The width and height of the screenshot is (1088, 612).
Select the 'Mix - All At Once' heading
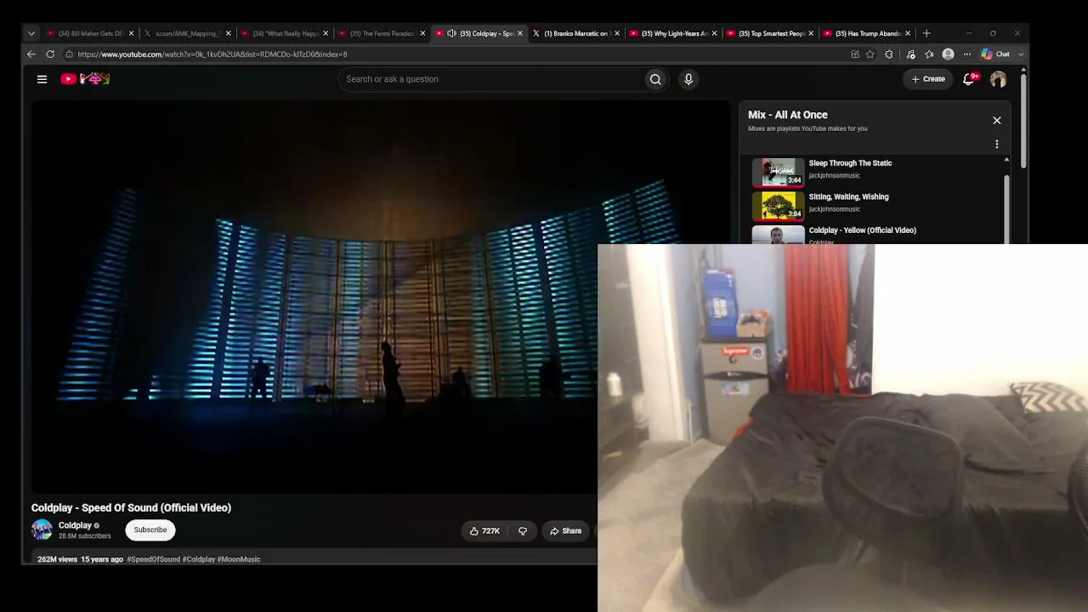[x=788, y=115]
